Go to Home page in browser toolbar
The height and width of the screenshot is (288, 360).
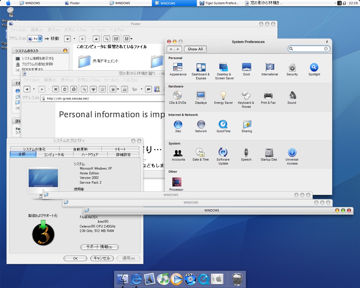click(74, 89)
